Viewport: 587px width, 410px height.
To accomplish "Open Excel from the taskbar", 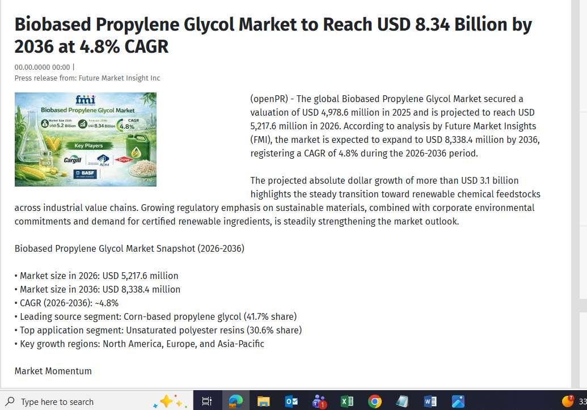I will (347, 401).
